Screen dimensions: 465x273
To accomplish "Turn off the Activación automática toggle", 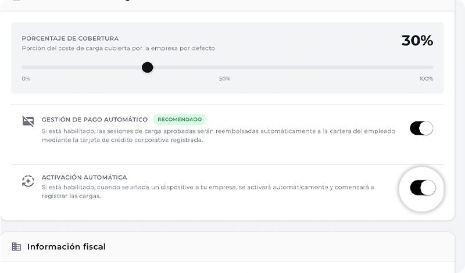I will pyautogui.click(x=421, y=188).
